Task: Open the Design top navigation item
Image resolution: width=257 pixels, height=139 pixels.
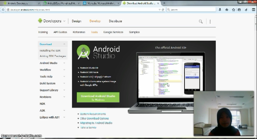Action: point(77,21)
